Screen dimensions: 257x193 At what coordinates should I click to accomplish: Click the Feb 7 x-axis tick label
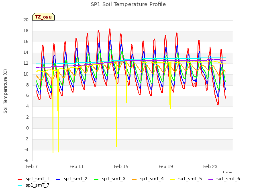(32, 166)
